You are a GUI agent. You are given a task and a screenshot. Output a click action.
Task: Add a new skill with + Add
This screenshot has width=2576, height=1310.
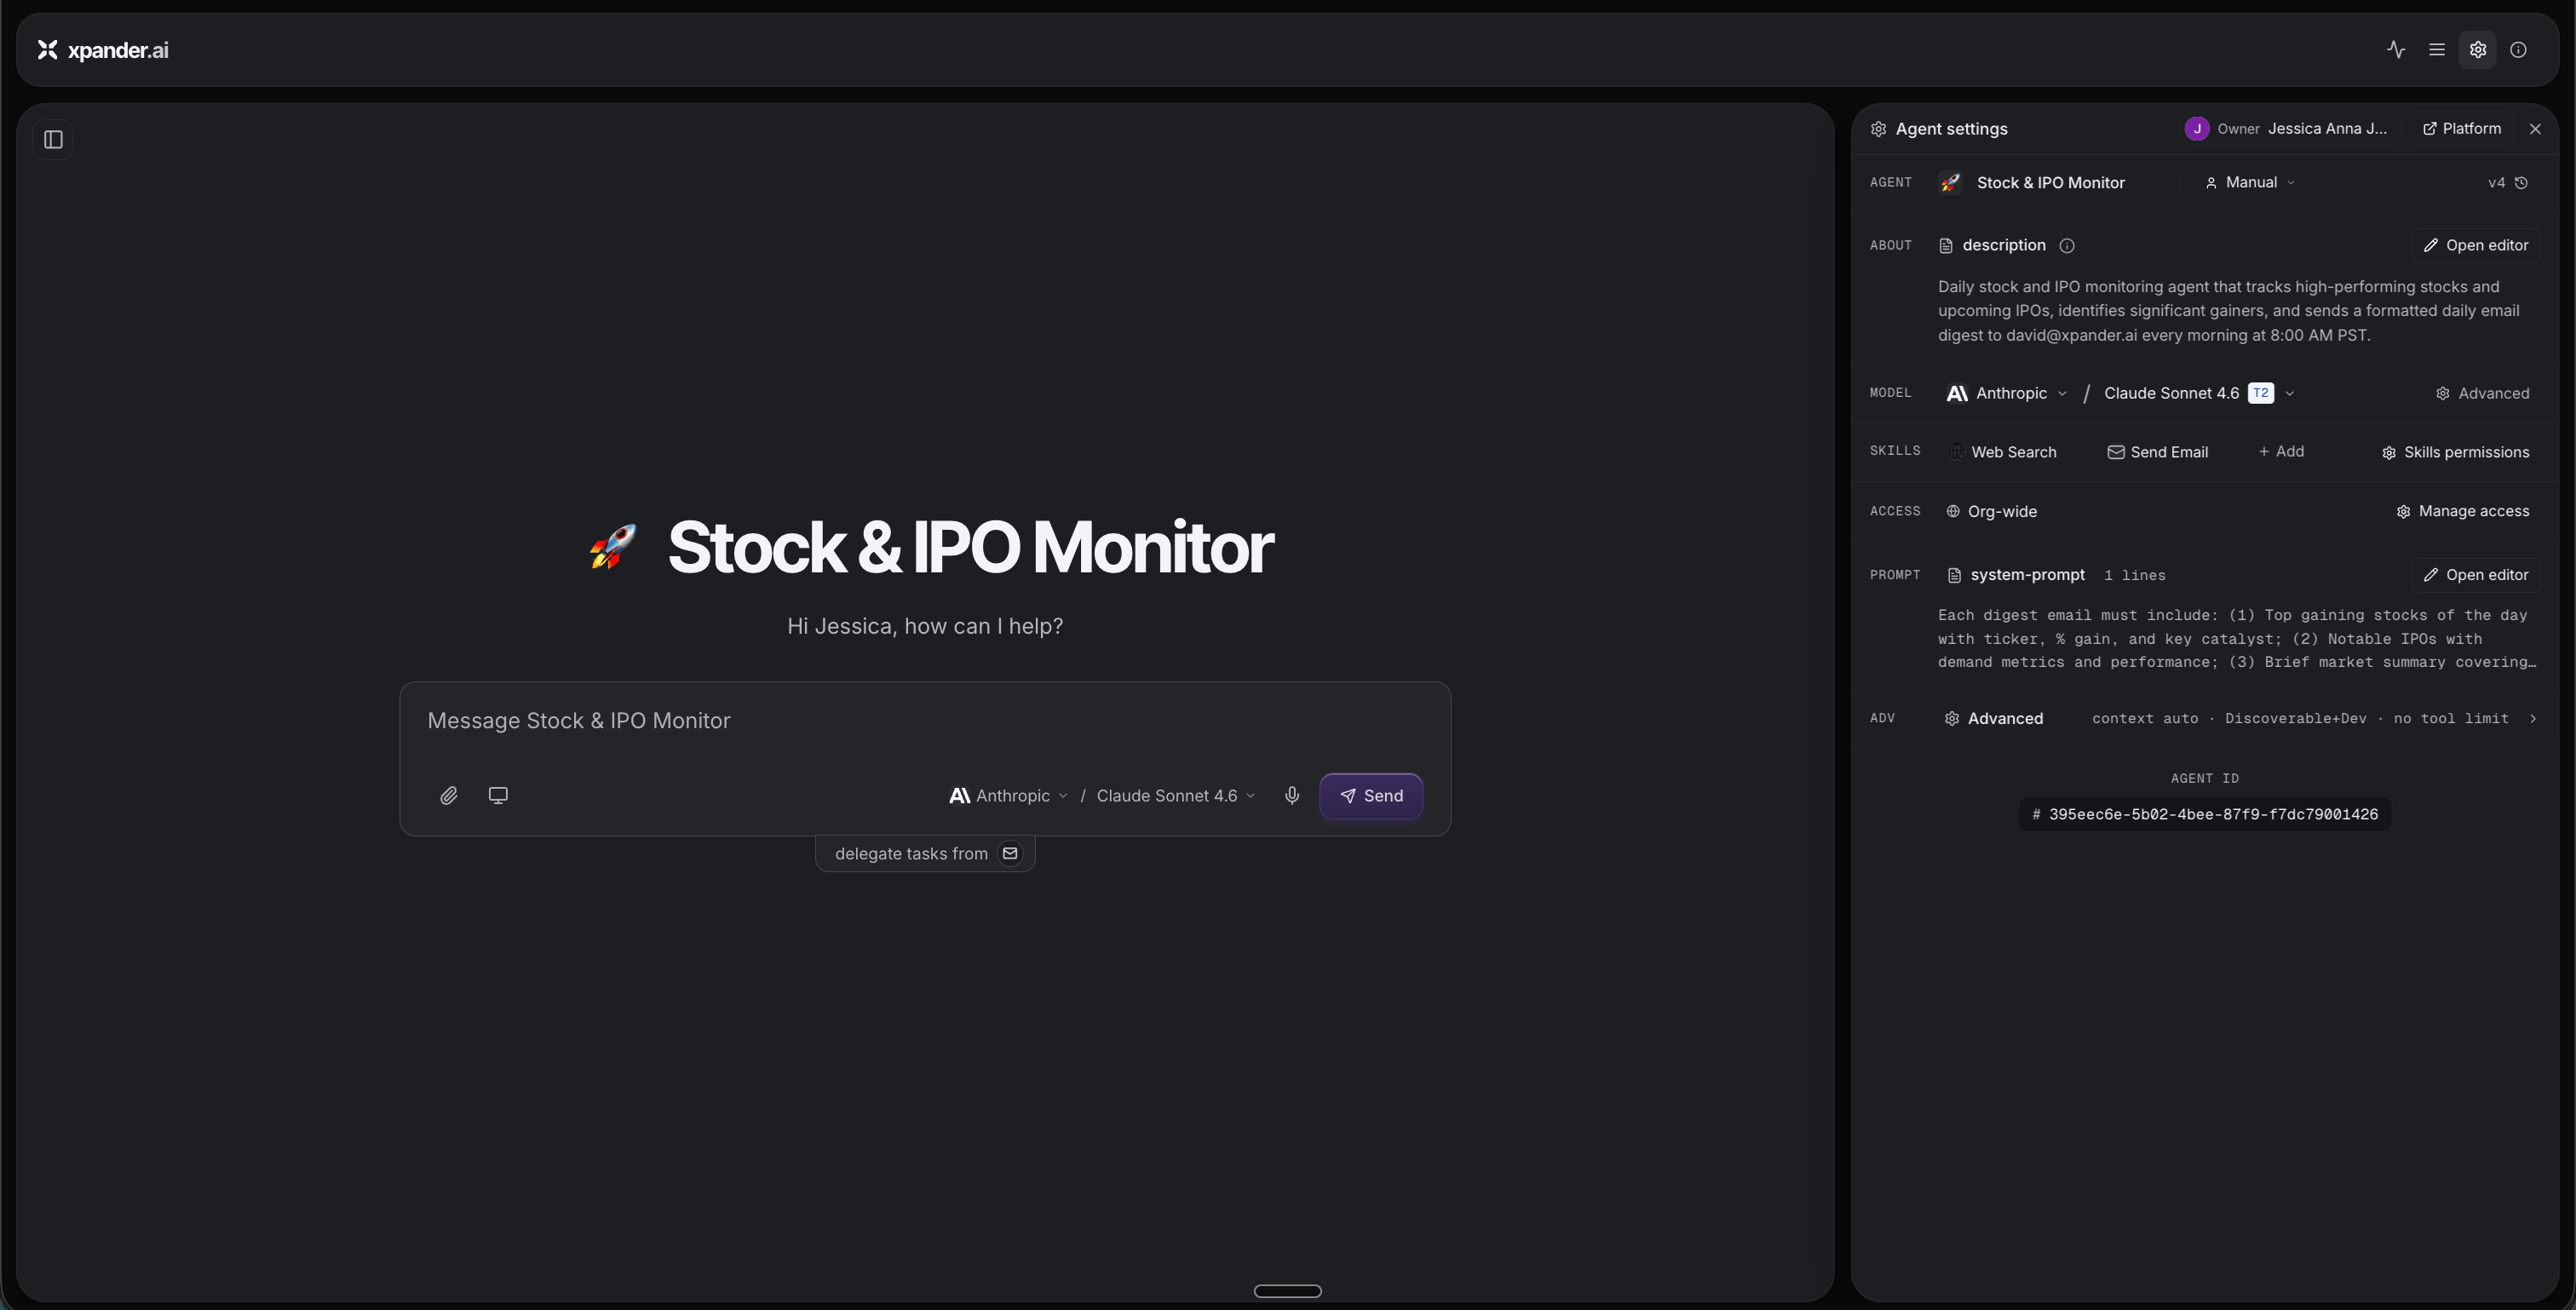click(2281, 452)
